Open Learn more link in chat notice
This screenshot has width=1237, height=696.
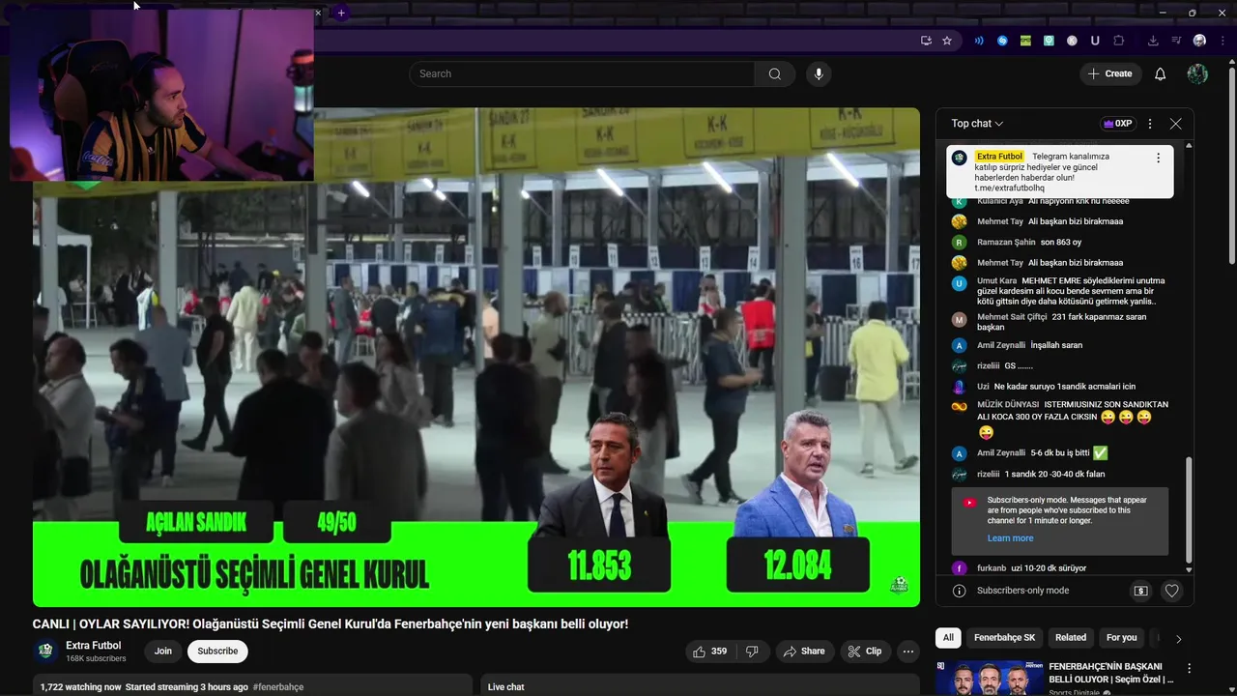[1010, 538]
